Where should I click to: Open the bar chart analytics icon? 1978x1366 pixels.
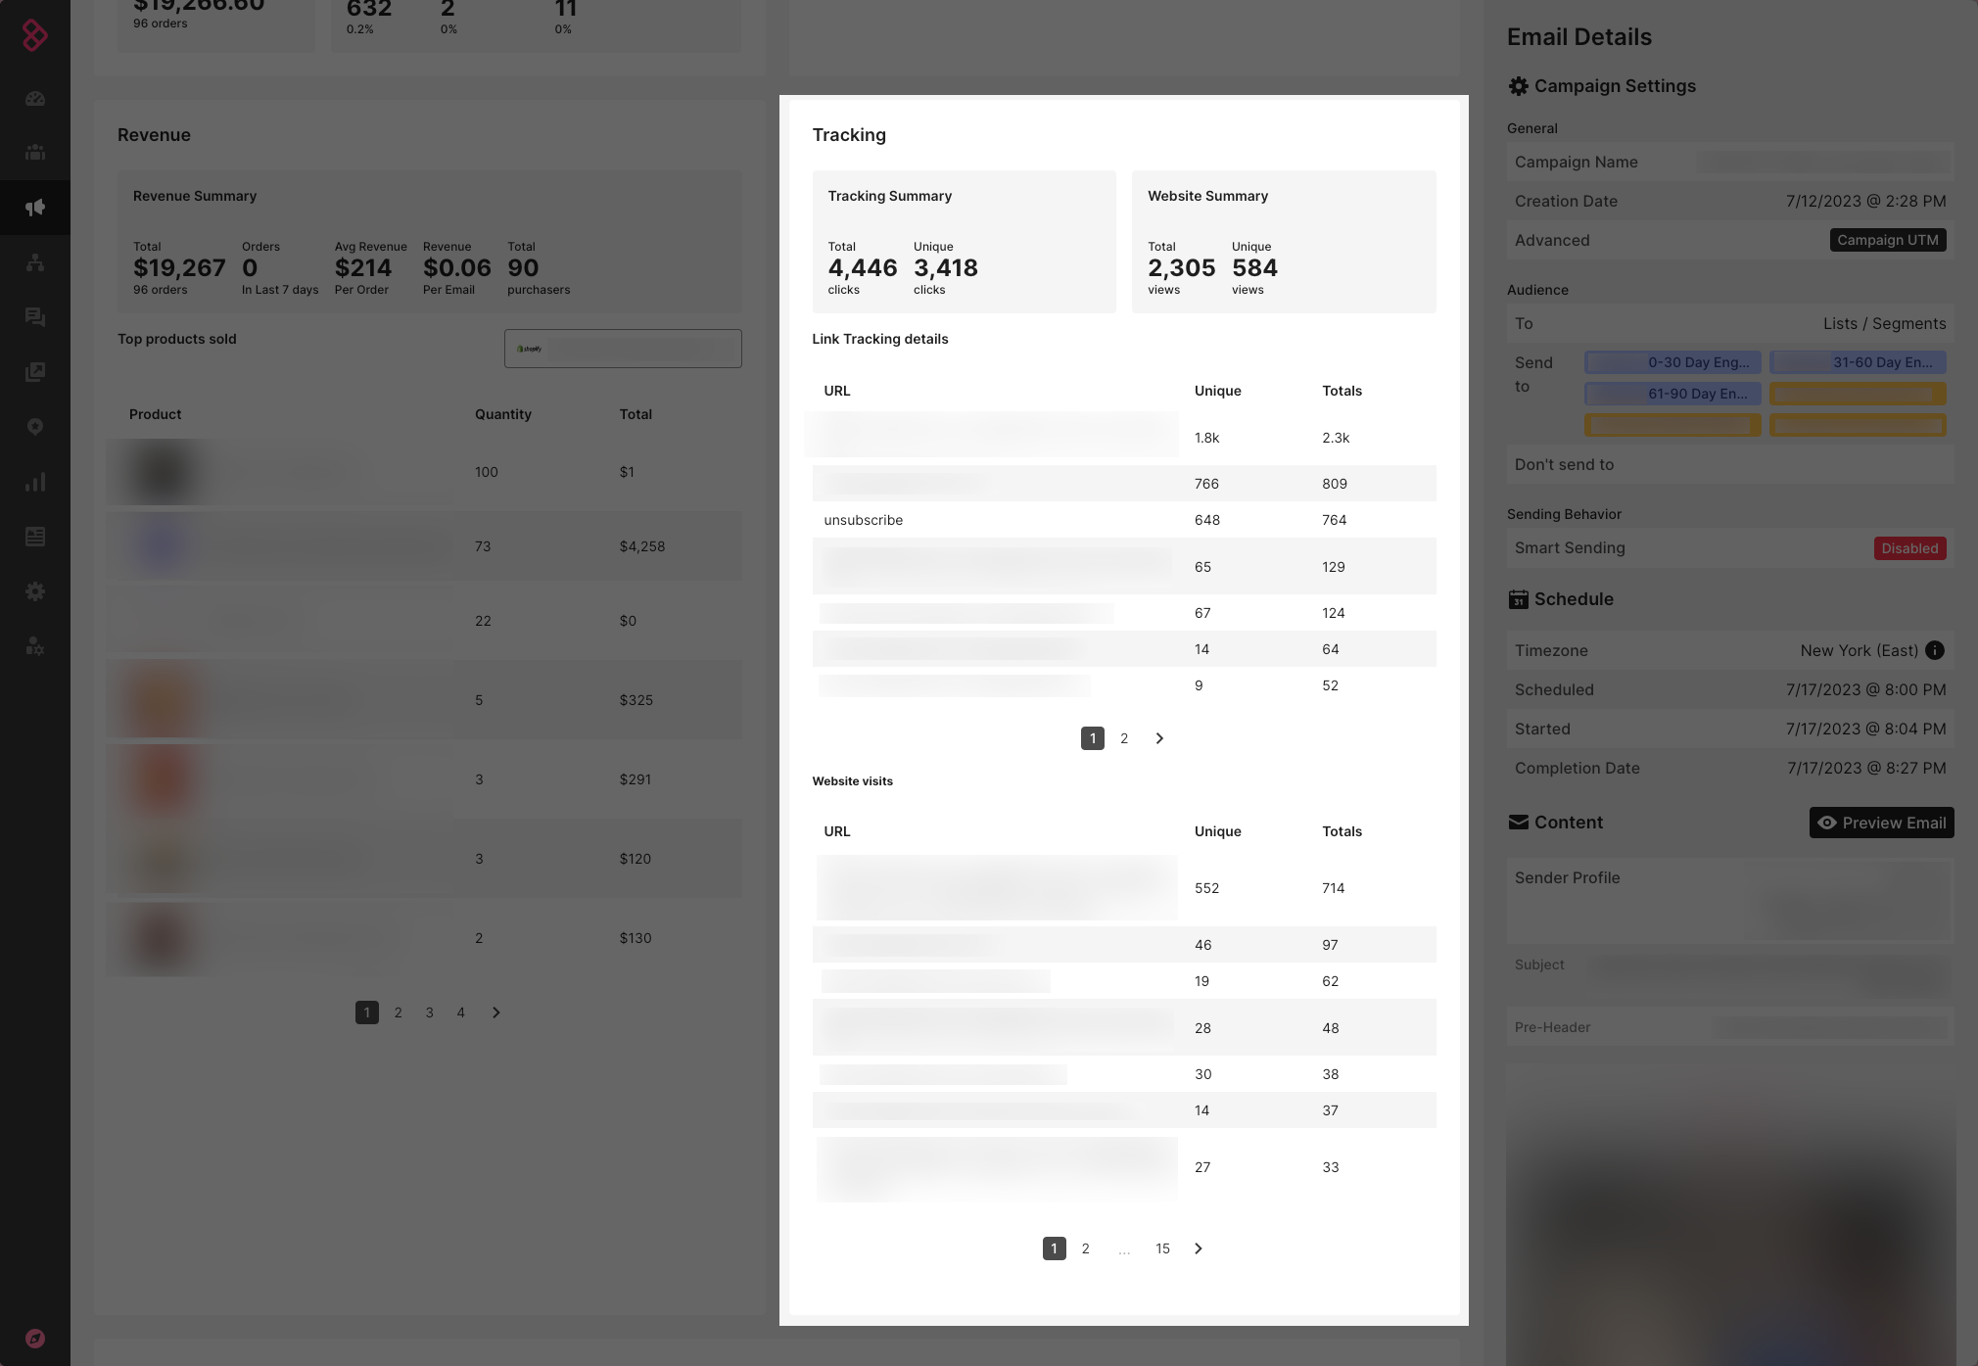click(35, 482)
